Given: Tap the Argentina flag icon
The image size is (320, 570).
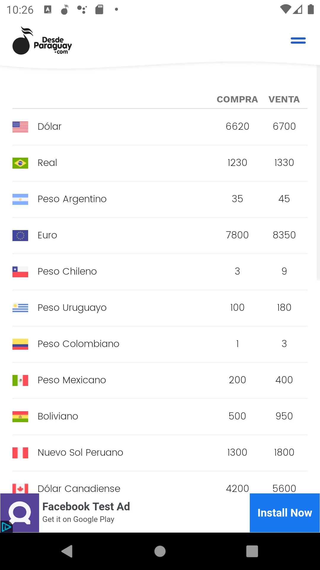Looking at the screenshot, I should tap(20, 199).
